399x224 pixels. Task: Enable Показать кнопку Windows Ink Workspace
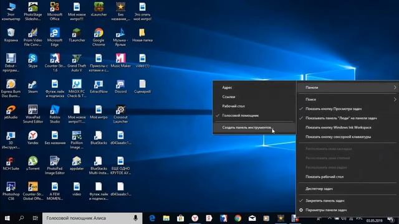tap(347, 128)
